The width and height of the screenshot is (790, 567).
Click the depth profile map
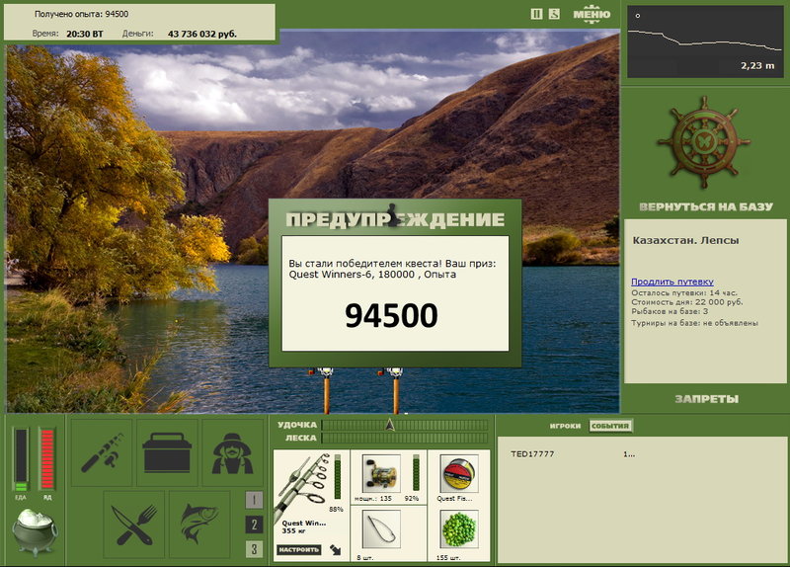coord(705,41)
